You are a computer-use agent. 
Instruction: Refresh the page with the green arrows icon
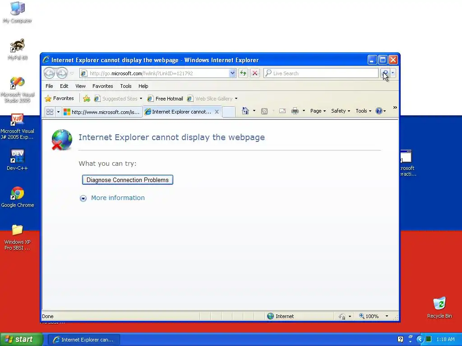[x=243, y=73]
